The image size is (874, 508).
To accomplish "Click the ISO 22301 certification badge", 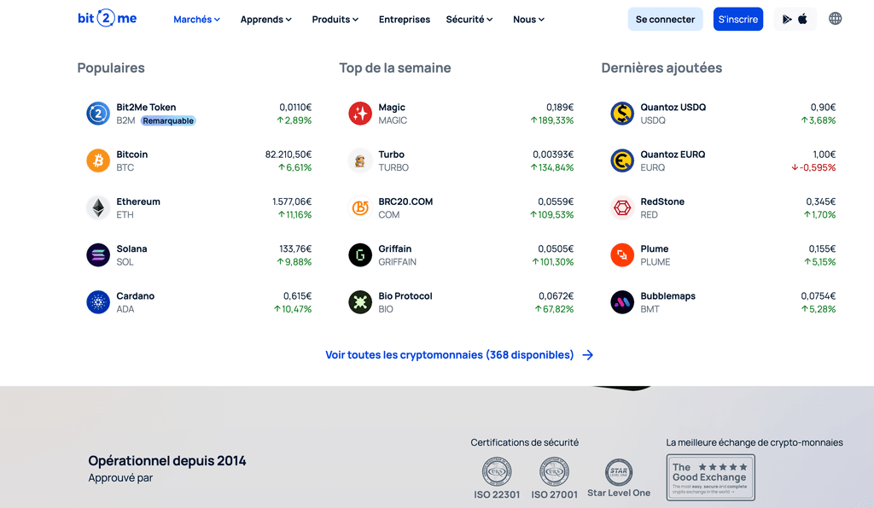I will [497, 475].
